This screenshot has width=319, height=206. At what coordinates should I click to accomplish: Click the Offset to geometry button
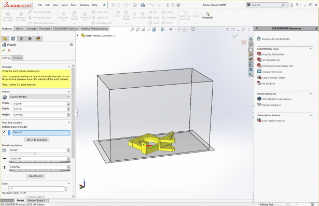click(x=37, y=140)
